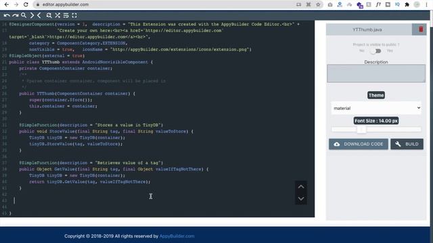Click the 'AndroidNonvisibleComponent' class reference

click(115, 62)
